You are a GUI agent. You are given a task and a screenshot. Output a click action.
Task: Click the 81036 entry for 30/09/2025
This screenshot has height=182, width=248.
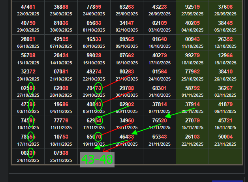pyautogui.click(x=61, y=26)
